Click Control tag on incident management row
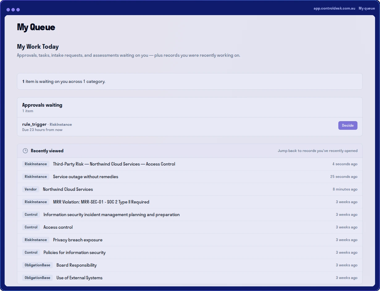The image size is (380, 291). [x=31, y=215]
